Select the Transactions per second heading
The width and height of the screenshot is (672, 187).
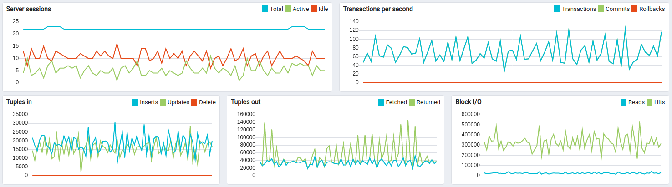378,9
